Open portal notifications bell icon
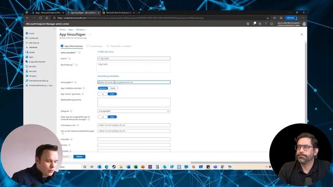The image size is (333, 187). click(254, 24)
